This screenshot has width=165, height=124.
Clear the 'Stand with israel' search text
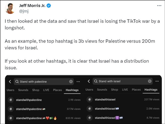[x=150, y=81]
